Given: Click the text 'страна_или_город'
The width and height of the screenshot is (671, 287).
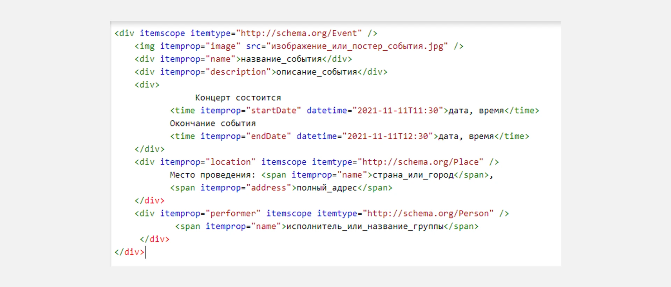Looking at the screenshot, I should [x=413, y=175].
